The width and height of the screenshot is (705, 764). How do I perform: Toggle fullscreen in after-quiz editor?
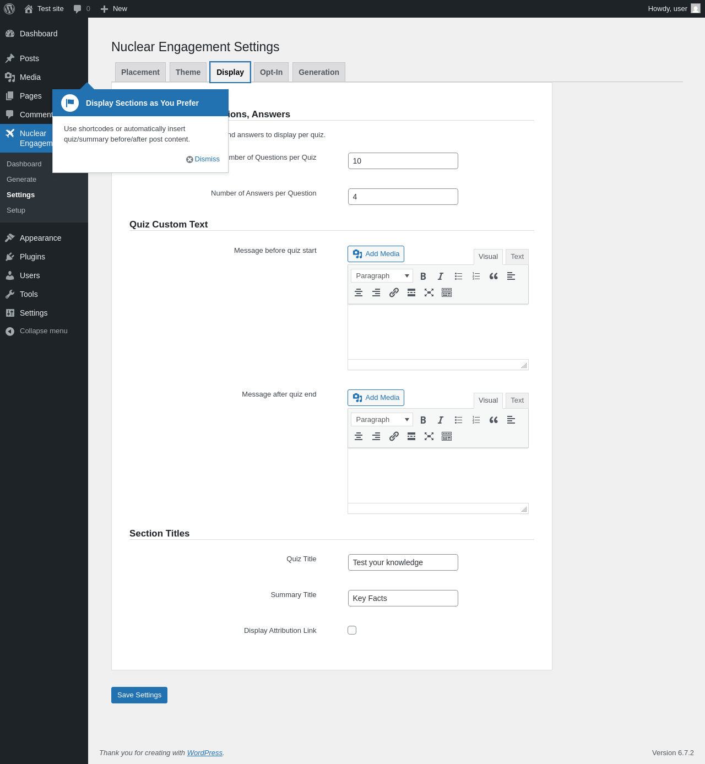[429, 436]
